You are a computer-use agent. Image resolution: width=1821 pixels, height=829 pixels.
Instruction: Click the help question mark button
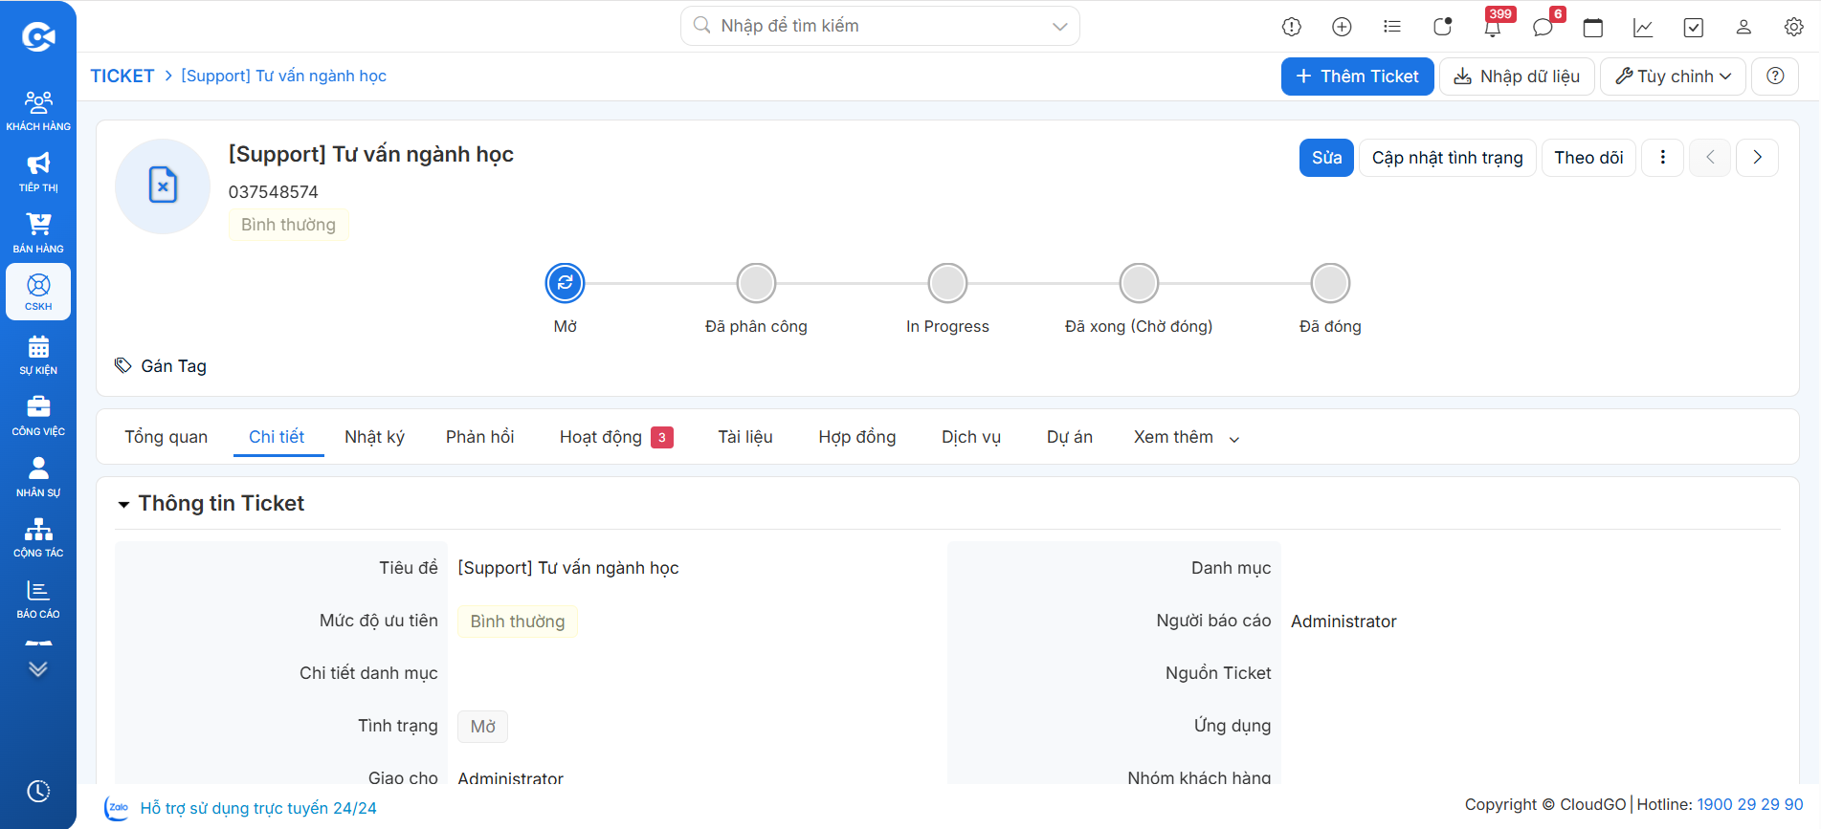[x=1775, y=76]
